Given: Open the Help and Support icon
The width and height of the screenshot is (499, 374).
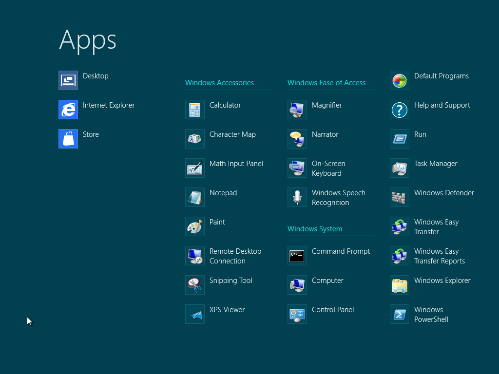Looking at the screenshot, I should [400, 110].
